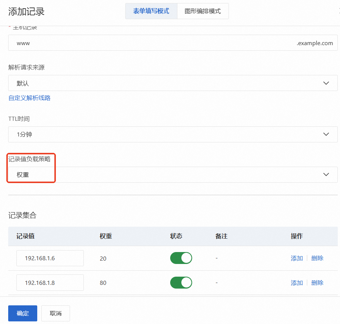Click the 记录集合 section heading
Screen dimensions: 340x324
point(22,215)
